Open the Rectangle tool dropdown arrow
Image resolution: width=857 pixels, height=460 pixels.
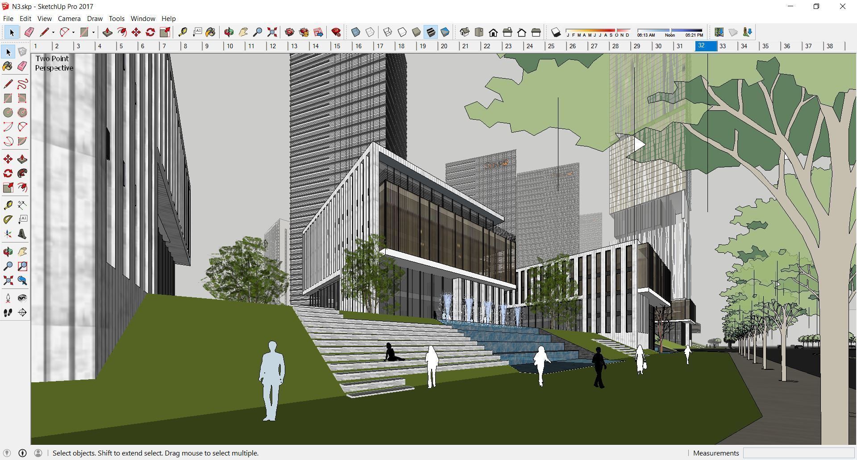point(94,33)
